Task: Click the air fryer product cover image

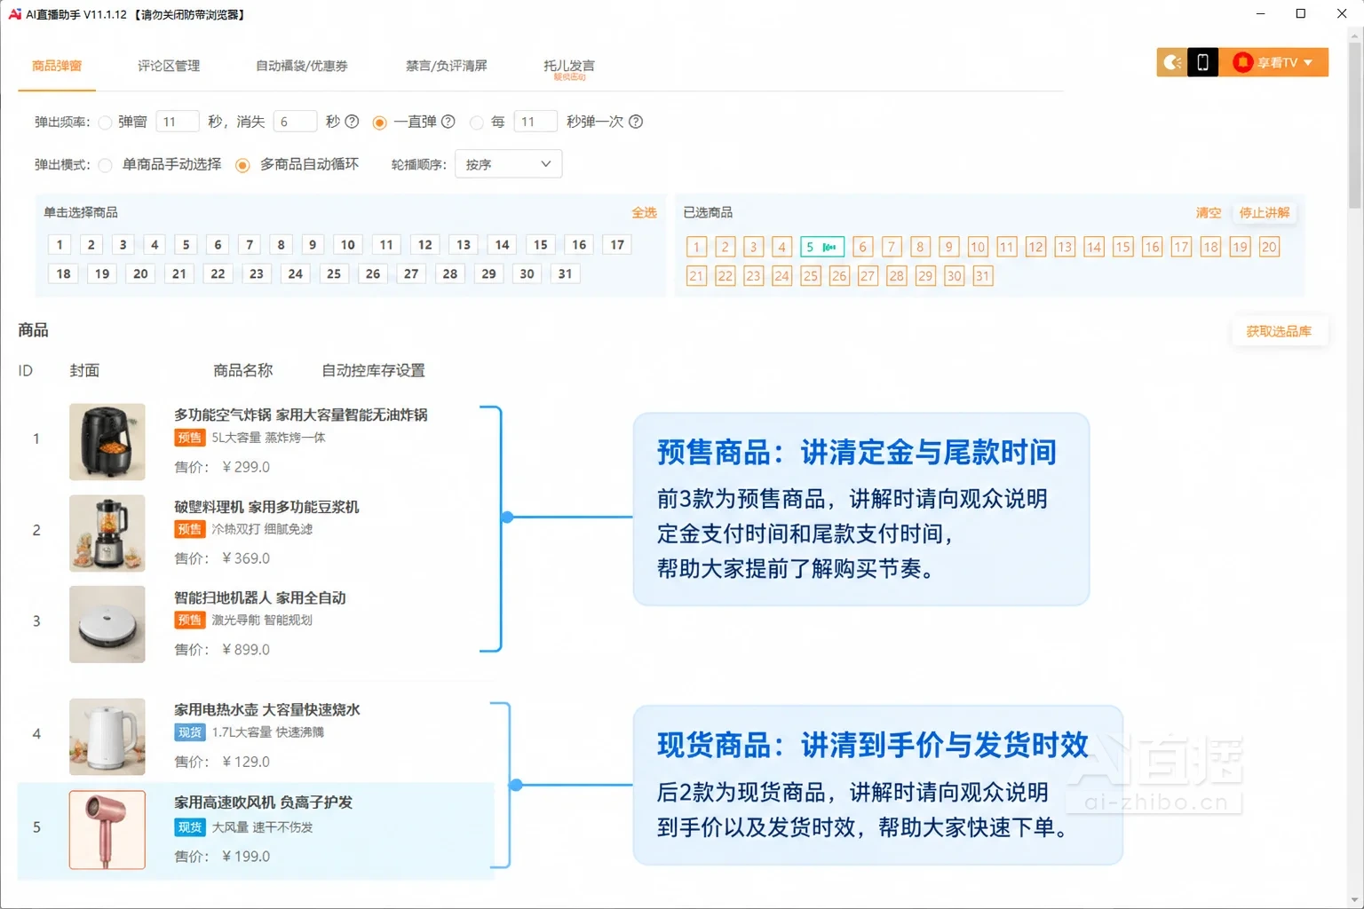Action: [x=107, y=442]
